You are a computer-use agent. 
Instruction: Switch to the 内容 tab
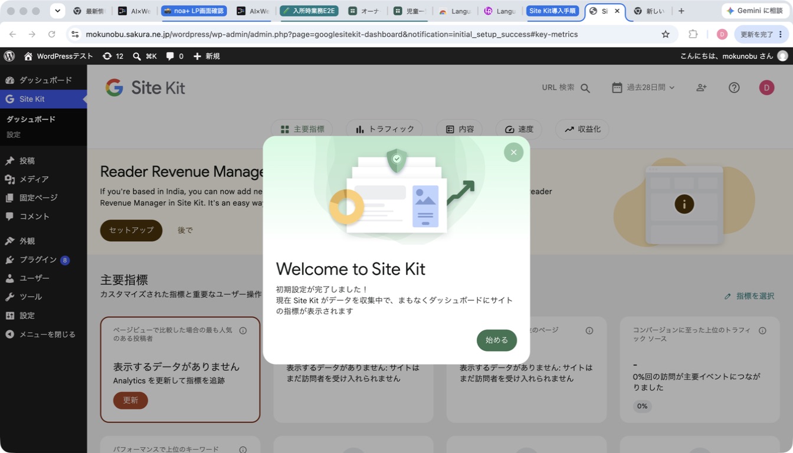(460, 129)
